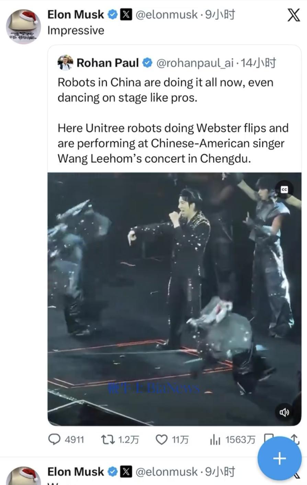
Task: Tap Rohan Paul's verified checkmark badge
Action: point(147,63)
